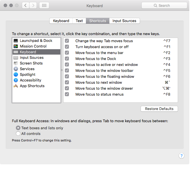The image size is (195, 170).
Task: Uncheck Move focus to status menus
Action: point(67,94)
